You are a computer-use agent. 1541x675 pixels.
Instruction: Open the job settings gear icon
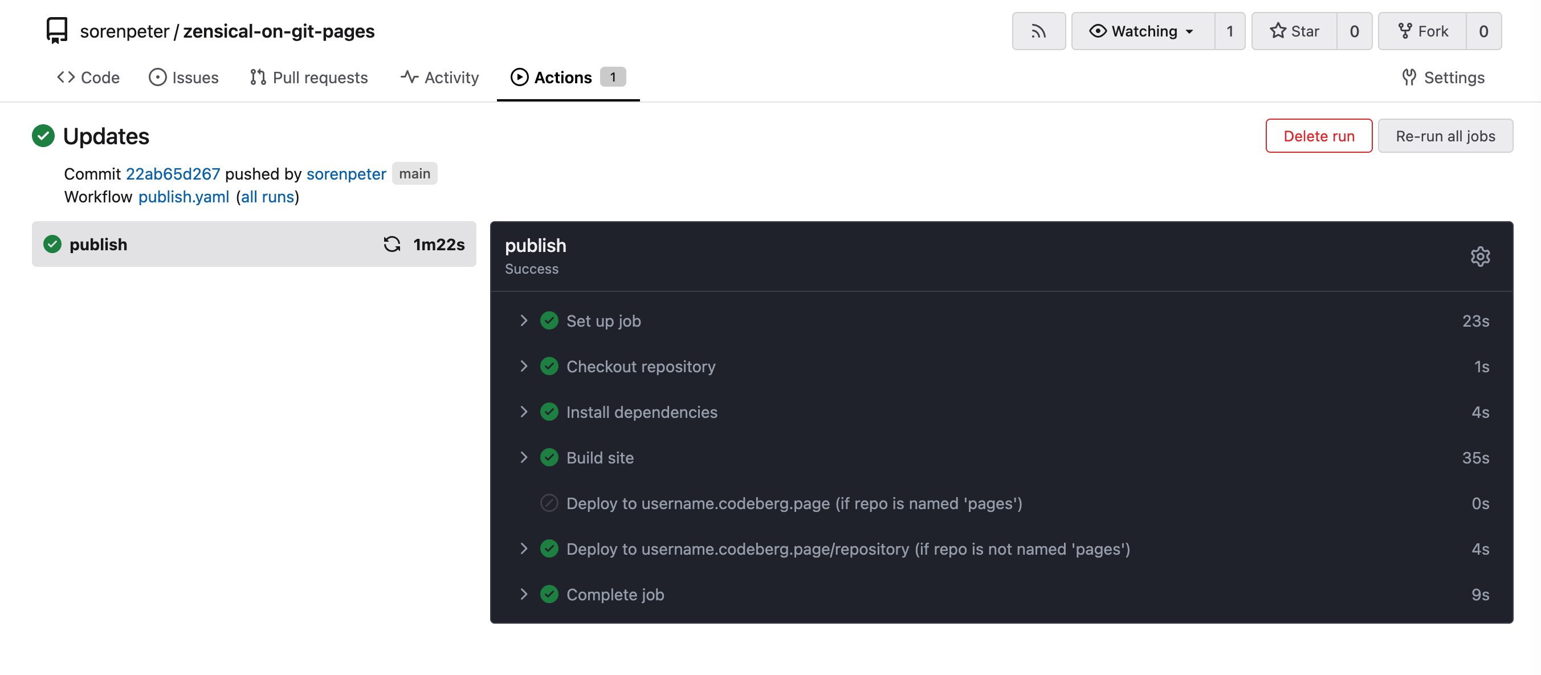(1480, 257)
